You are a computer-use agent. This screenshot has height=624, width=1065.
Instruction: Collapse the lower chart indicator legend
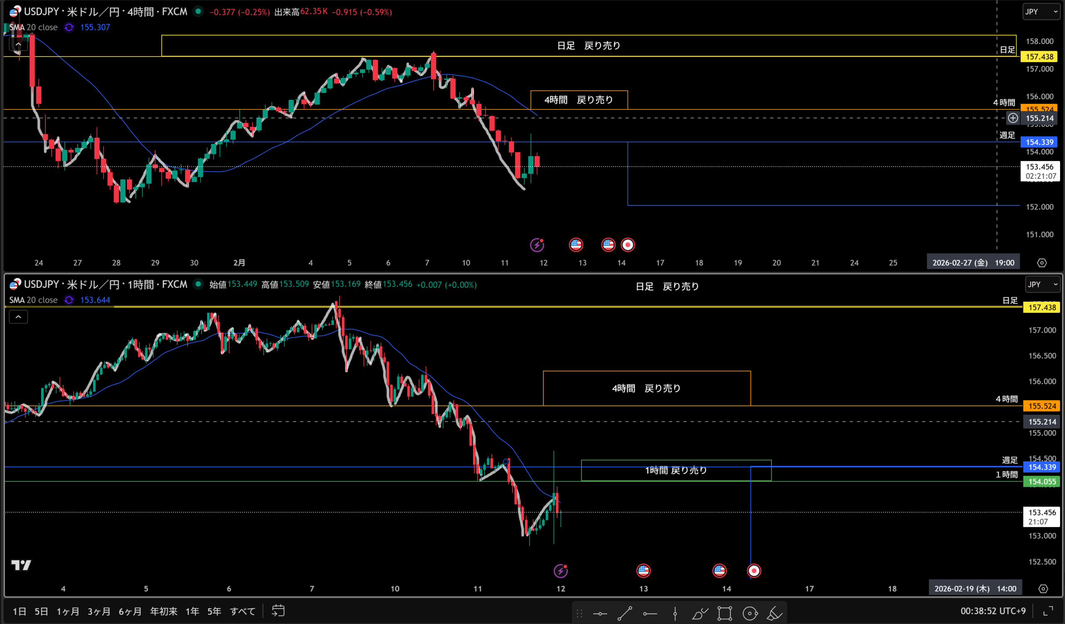[18, 317]
